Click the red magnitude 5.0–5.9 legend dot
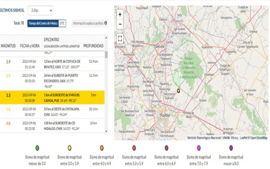Image resolution: width=270 pixels, height=169 pixels. click(x=134, y=148)
